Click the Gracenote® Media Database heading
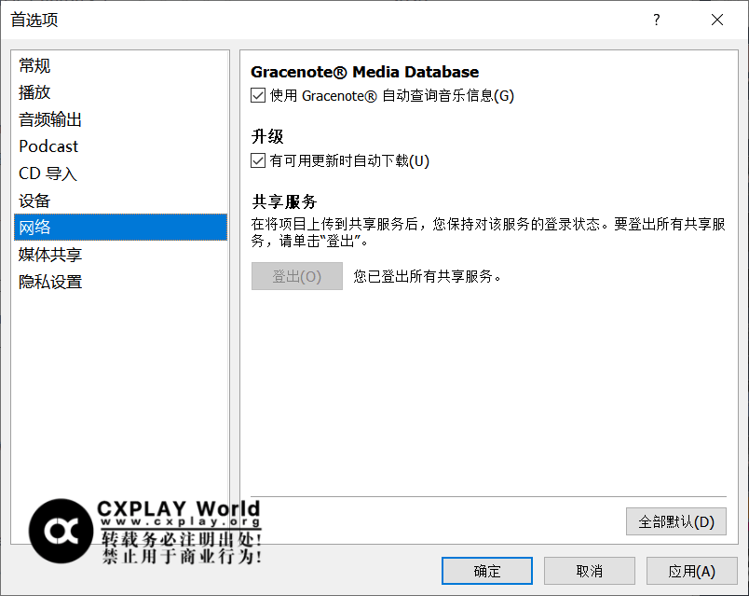 [x=364, y=72]
